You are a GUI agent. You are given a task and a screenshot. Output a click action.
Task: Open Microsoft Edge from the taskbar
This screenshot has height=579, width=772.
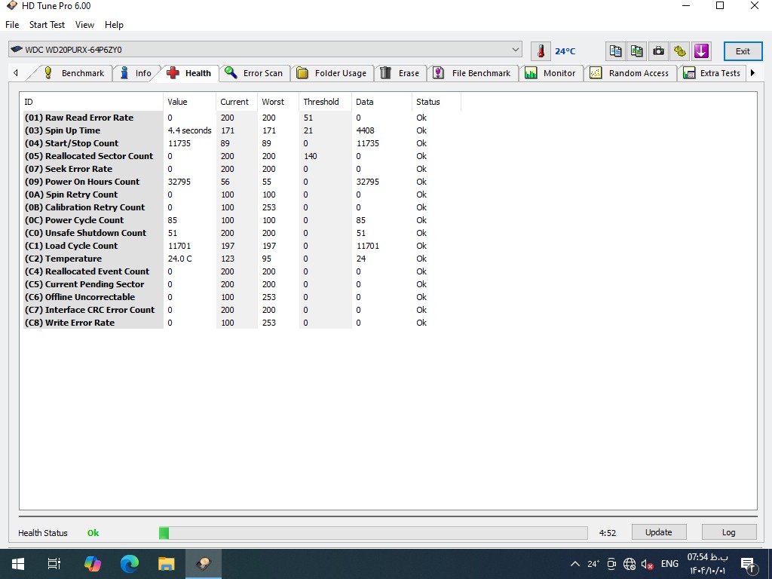click(x=130, y=563)
